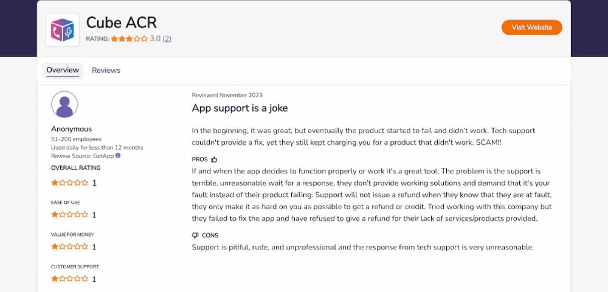Viewport: 608px width, 292px height.
Task: Click the header rating stars
Action: 129,39
